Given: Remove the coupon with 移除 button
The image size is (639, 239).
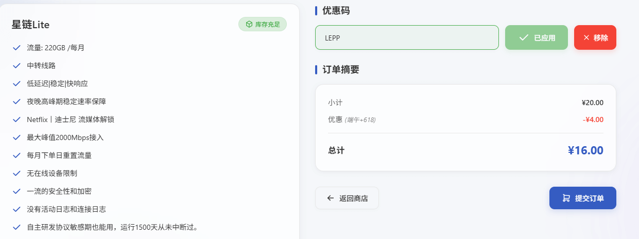Looking at the screenshot, I should tap(595, 37).
